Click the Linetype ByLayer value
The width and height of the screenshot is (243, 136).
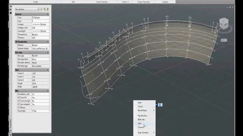41,24
